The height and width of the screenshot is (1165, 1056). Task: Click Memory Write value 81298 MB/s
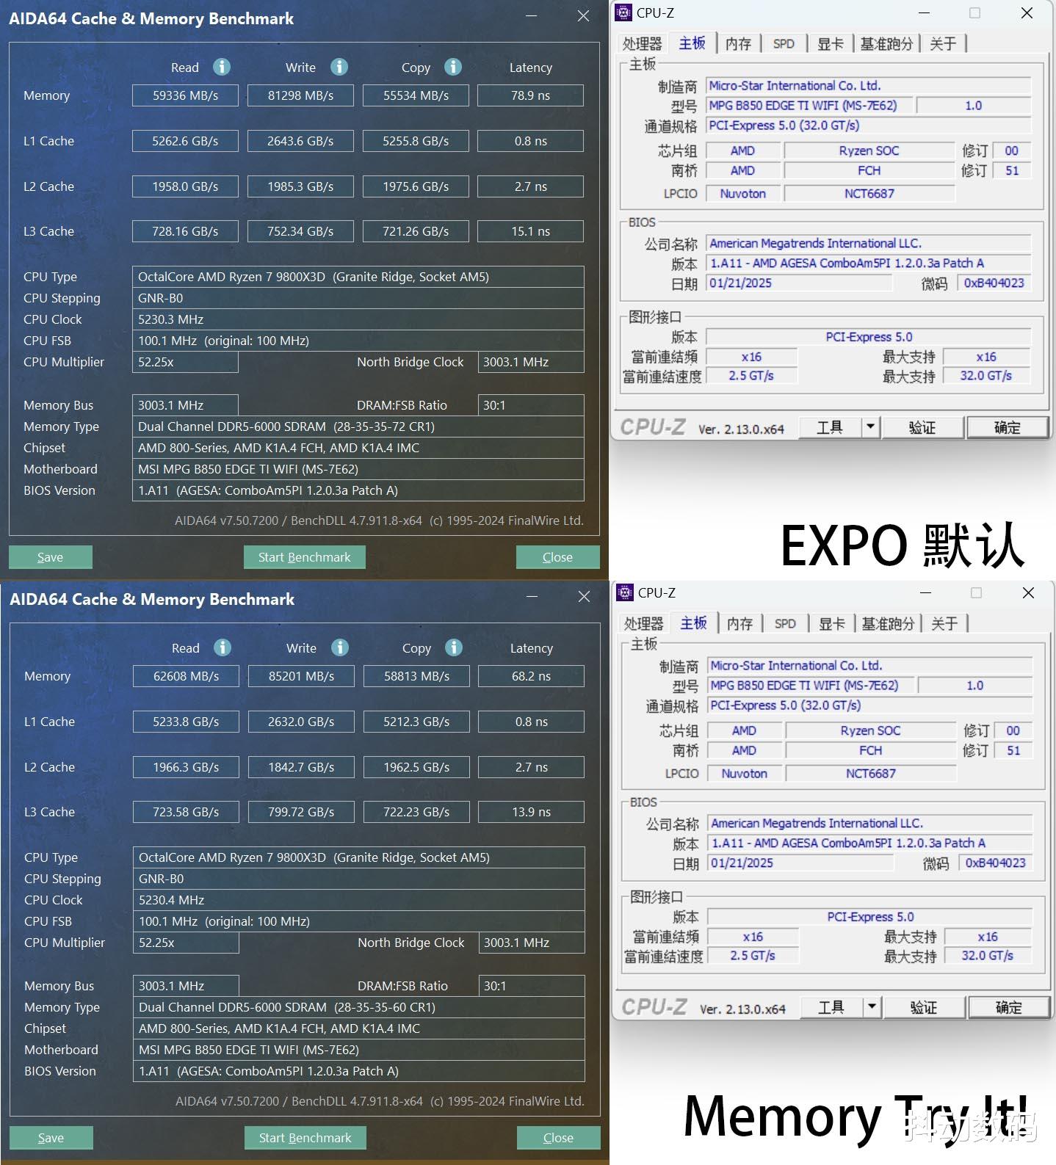coord(300,95)
